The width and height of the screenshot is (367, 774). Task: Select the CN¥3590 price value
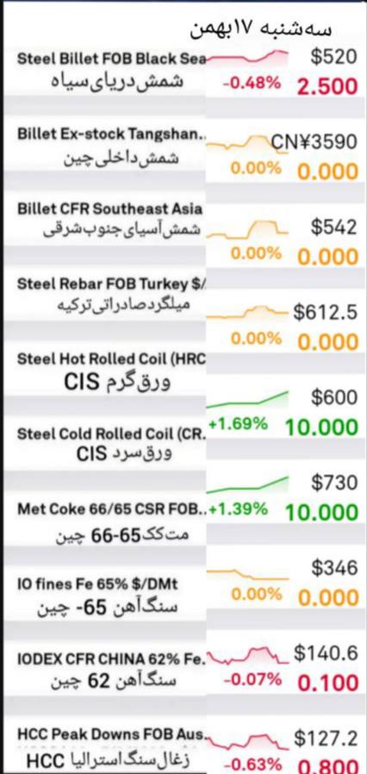tap(314, 142)
